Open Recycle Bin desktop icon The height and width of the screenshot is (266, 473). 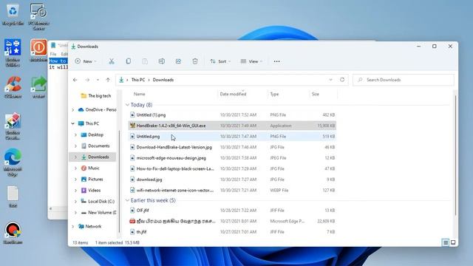(13, 15)
